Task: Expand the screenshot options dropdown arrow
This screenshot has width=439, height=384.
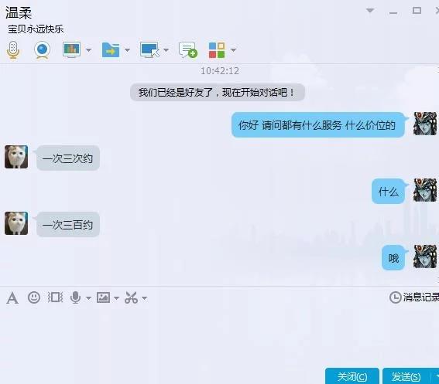Action: [144, 298]
